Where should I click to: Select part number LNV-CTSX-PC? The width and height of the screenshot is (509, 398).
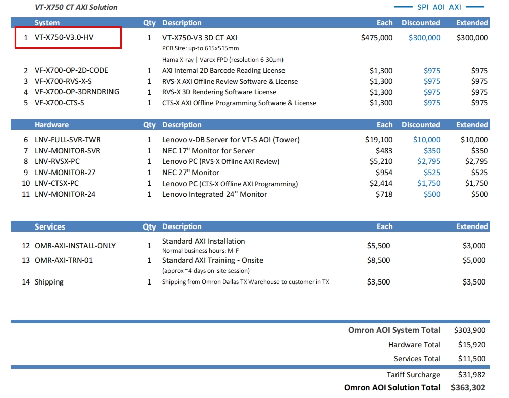tap(56, 183)
